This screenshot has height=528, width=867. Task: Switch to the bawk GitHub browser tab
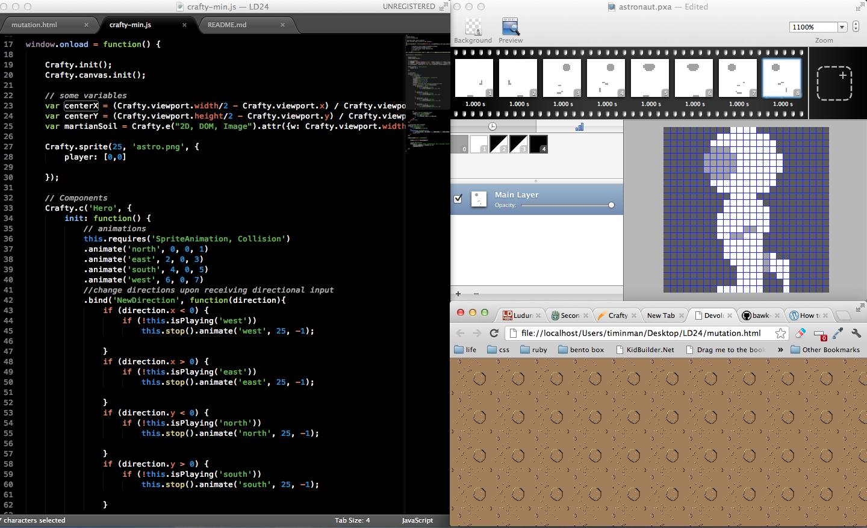[x=760, y=315]
